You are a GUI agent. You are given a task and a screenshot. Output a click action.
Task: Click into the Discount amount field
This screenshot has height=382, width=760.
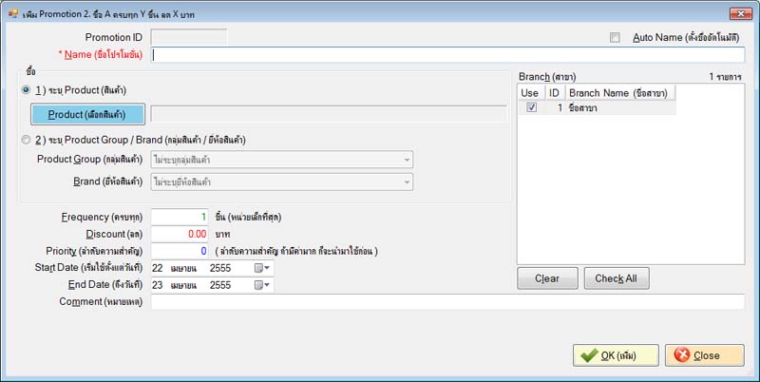click(x=180, y=234)
